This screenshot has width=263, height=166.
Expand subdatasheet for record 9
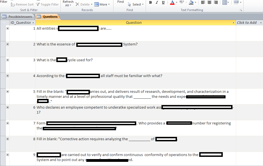click(7, 155)
